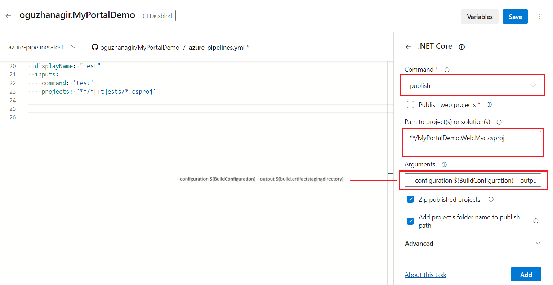Click the inputs: line in editor
The width and height of the screenshot is (553, 285).
tap(47, 75)
